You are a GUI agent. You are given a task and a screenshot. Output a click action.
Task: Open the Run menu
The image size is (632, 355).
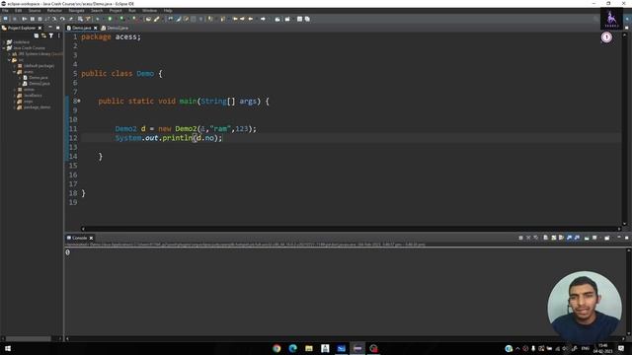coord(131,11)
